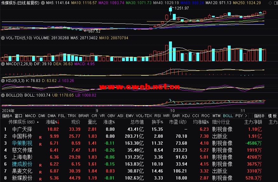Switch to DMA indicator tab
Screen dimensions: 278x182
coord(51,116)
